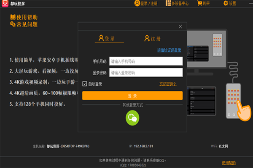The height and width of the screenshot is (168, 253).
Task: Toggle the 自动登录 checkbox
Action: tap(85, 84)
